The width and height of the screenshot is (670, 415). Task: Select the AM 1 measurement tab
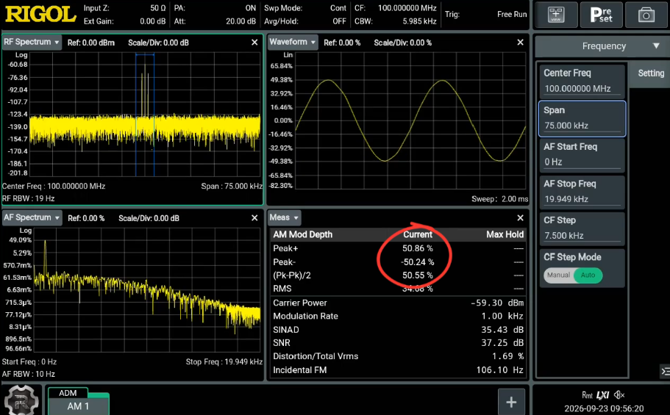(78, 406)
